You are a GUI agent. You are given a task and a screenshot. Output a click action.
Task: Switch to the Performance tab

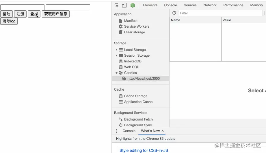point(233,5)
